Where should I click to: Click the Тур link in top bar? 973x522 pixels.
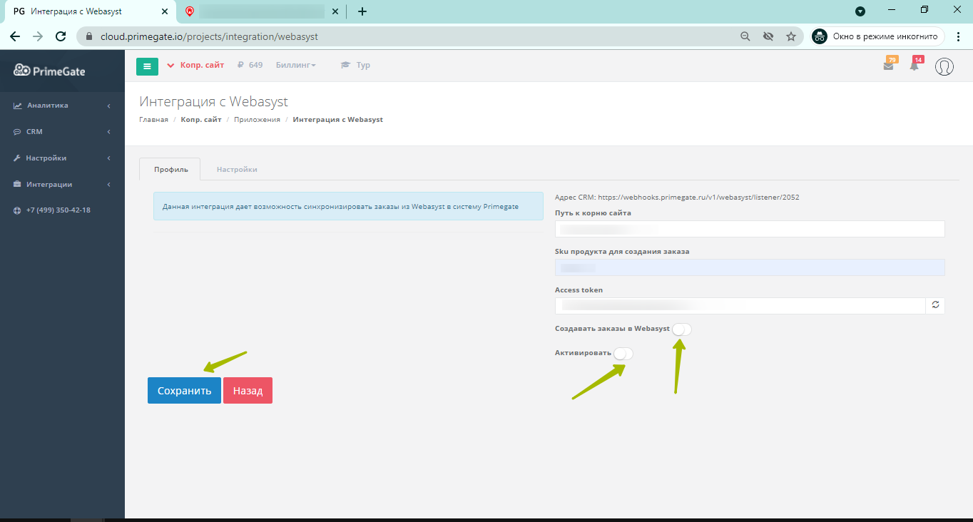[363, 66]
